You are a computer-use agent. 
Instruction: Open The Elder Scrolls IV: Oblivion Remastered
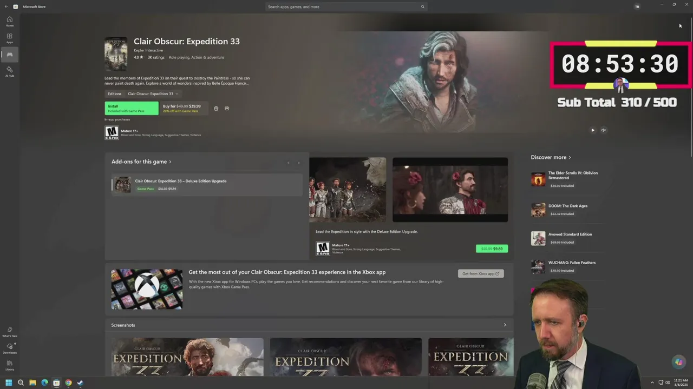tap(567, 179)
